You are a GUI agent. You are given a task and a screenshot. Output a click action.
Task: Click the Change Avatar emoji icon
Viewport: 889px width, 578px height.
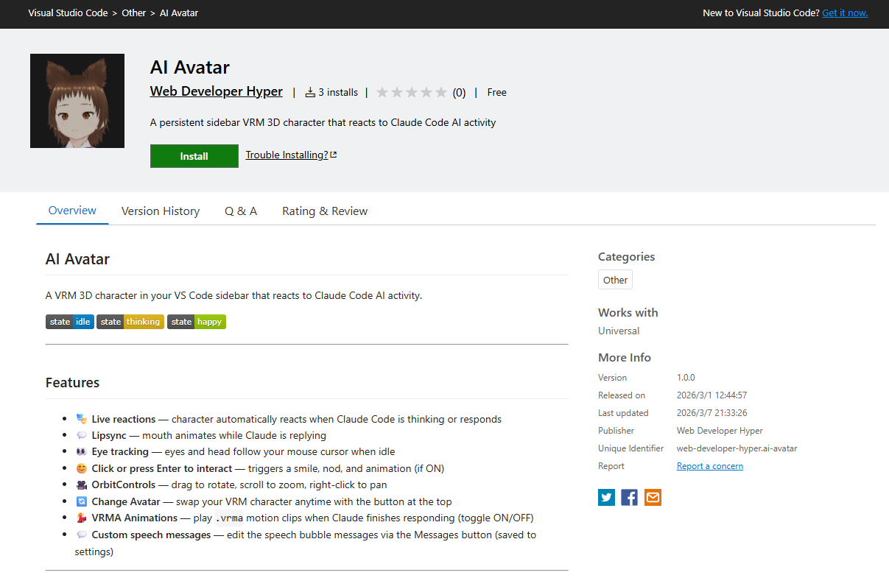click(x=82, y=501)
